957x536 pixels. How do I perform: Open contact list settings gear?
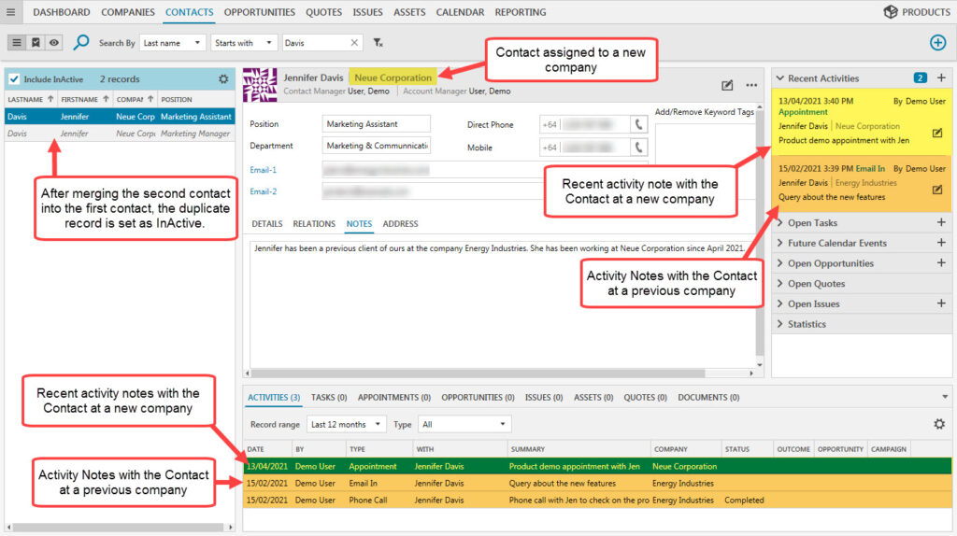(223, 80)
